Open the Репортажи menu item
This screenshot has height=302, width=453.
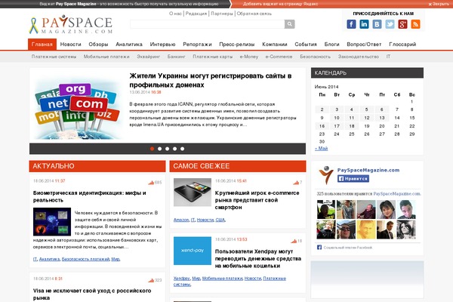click(x=197, y=45)
